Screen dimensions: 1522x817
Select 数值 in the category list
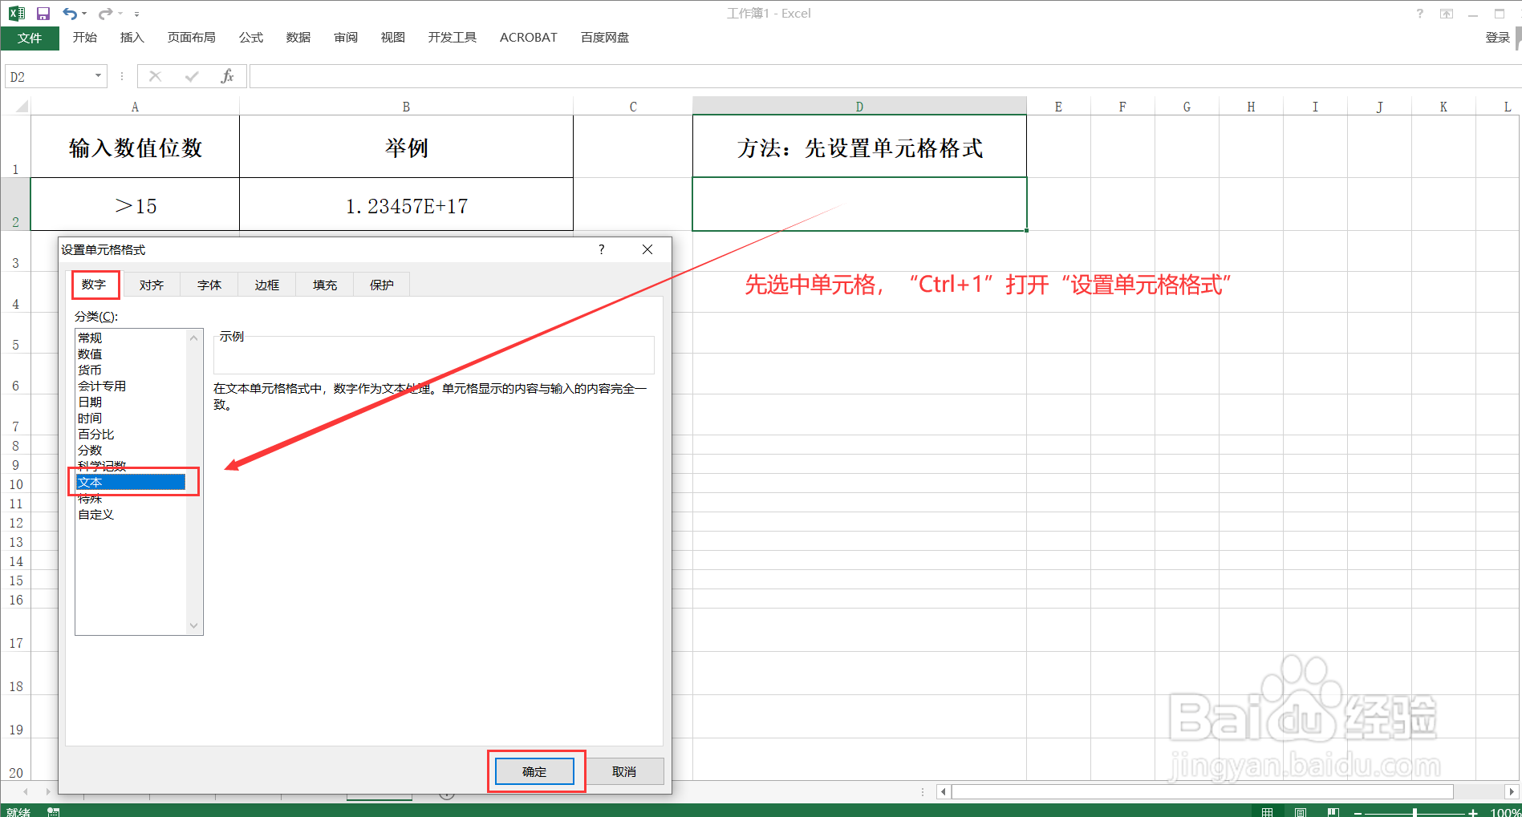[131, 354]
